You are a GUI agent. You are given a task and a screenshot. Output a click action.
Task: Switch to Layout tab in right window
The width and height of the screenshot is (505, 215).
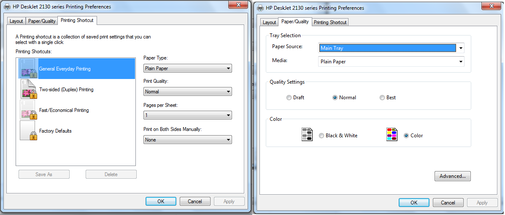tap(269, 22)
